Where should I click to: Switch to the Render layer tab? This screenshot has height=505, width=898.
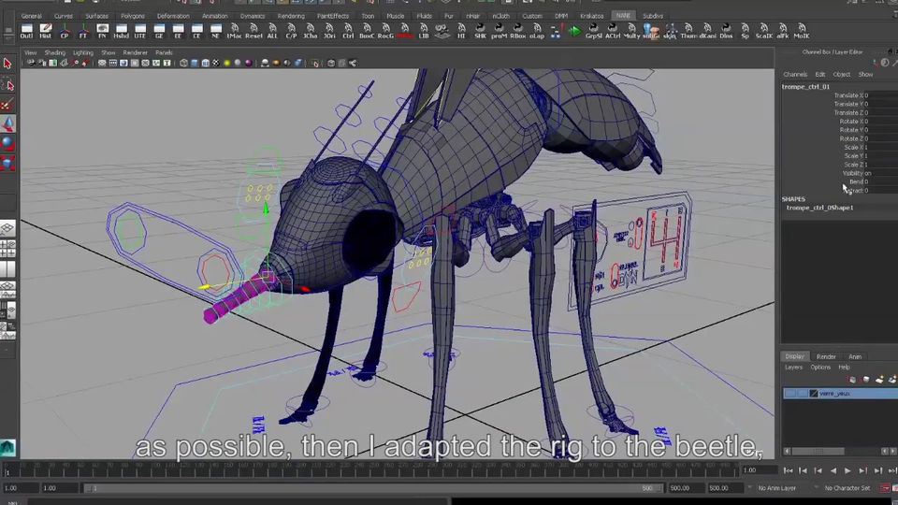(826, 356)
